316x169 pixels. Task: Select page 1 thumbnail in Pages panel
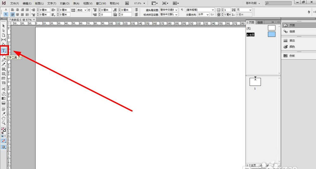tap(255, 82)
